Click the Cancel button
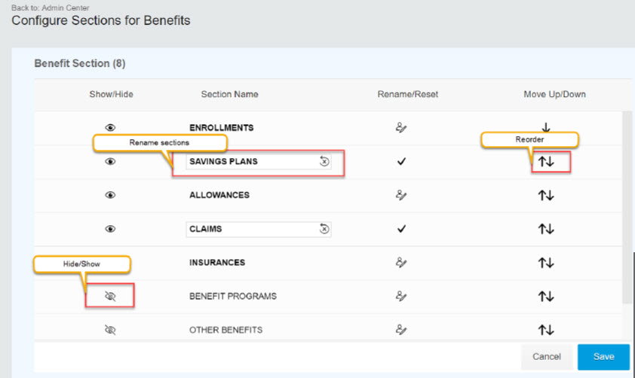The height and width of the screenshot is (378, 635). pyautogui.click(x=547, y=357)
